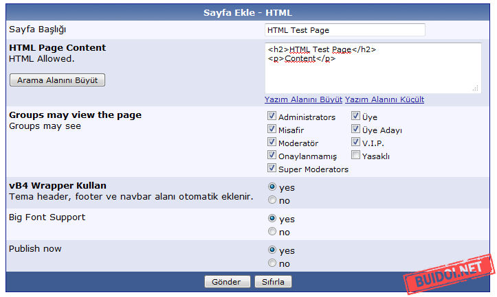497x297 pixels.
Task: Select no for vB4 Wrapper Kullan
Action: 272,200
